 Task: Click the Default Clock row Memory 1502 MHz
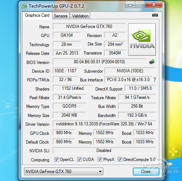coord(104,142)
